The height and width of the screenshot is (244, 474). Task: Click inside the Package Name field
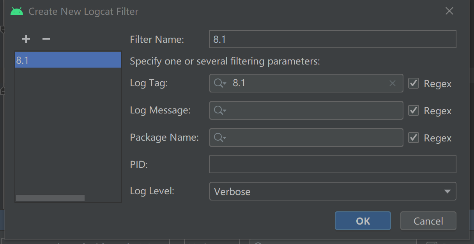pos(312,138)
